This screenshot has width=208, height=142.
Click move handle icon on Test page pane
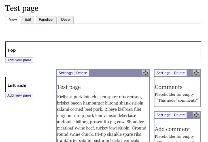point(146,73)
